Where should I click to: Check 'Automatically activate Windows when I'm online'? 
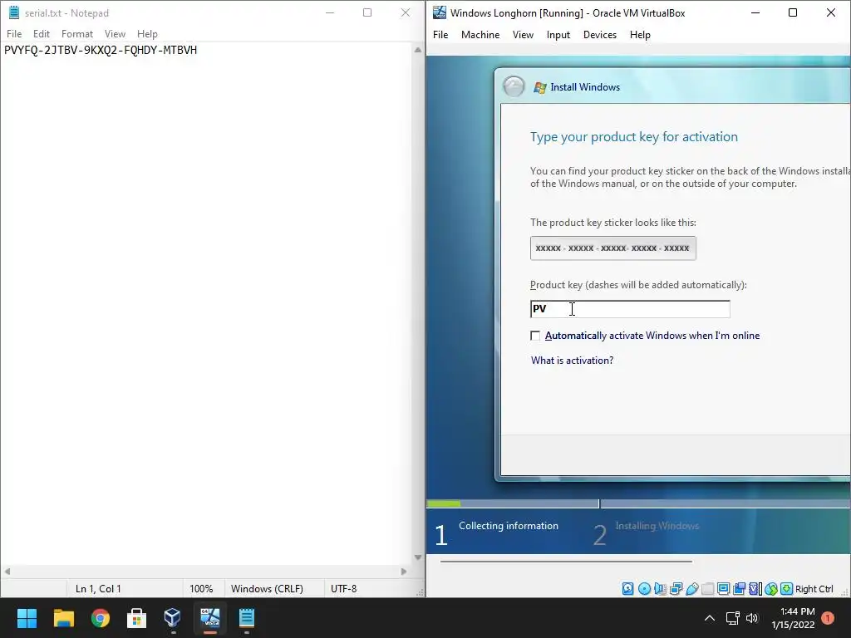point(535,336)
